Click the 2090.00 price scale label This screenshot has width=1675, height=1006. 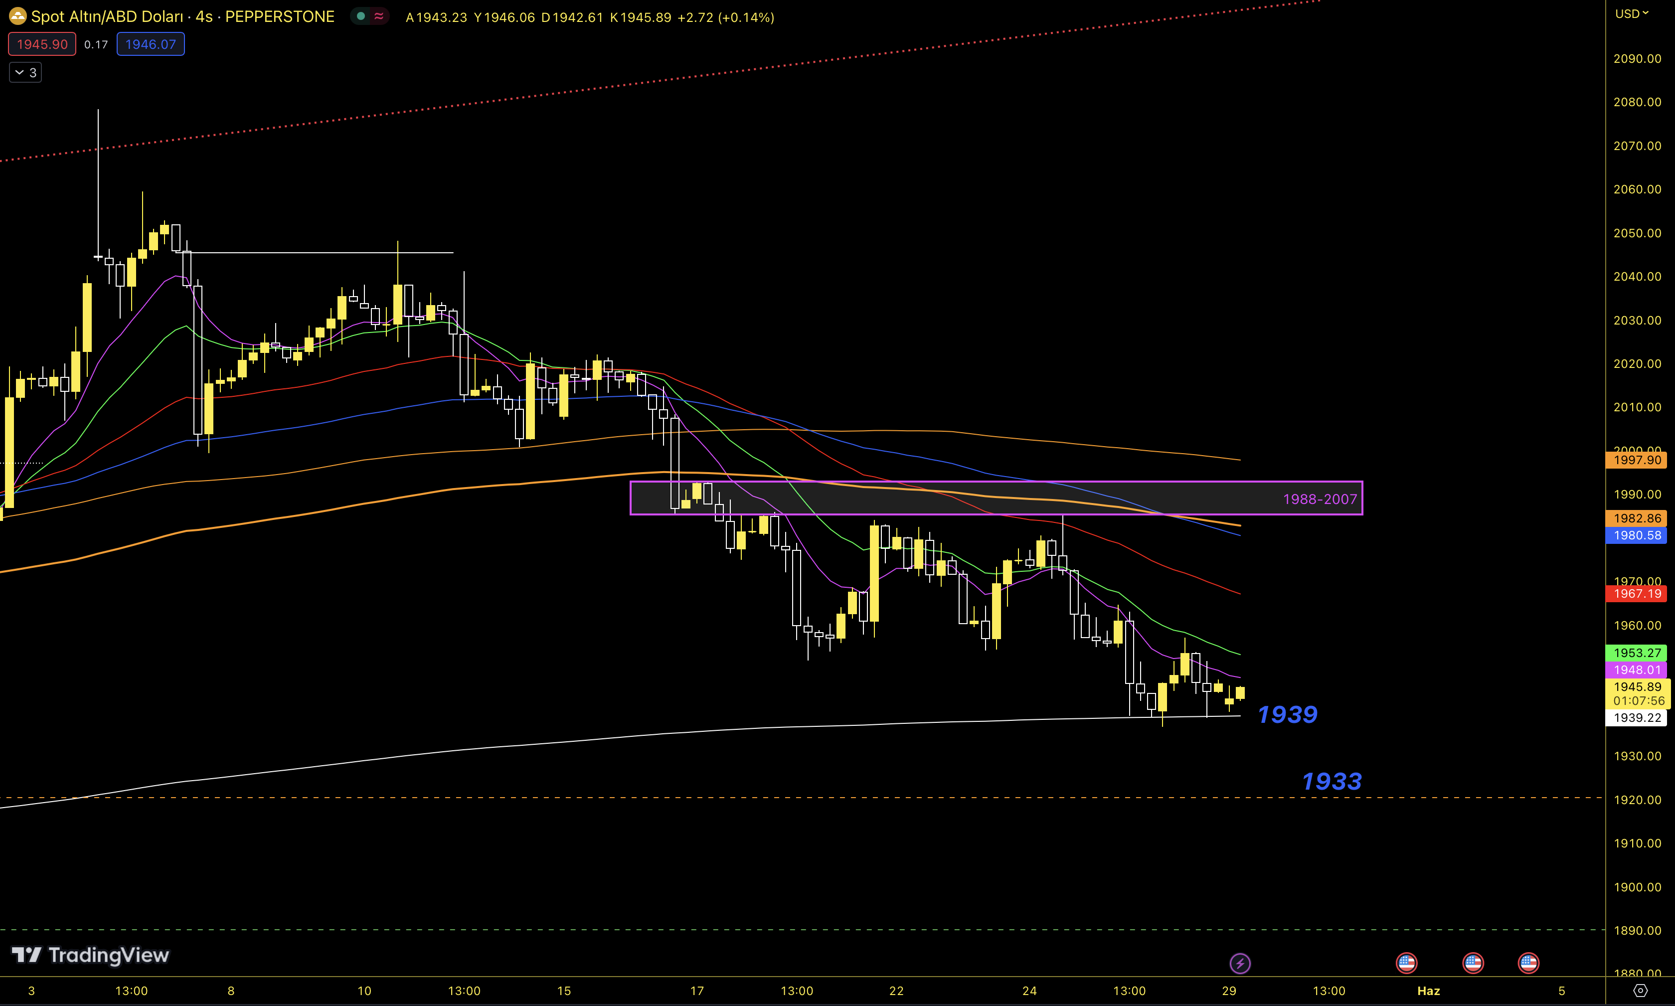click(x=1637, y=59)
